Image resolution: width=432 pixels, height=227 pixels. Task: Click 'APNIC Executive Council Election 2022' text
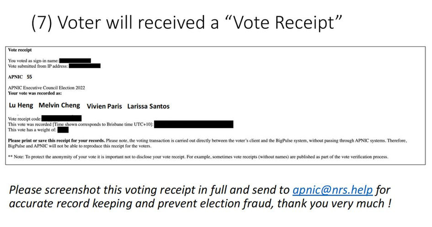46,88
